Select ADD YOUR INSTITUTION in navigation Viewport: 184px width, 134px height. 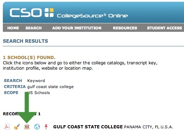pos(77,28)
